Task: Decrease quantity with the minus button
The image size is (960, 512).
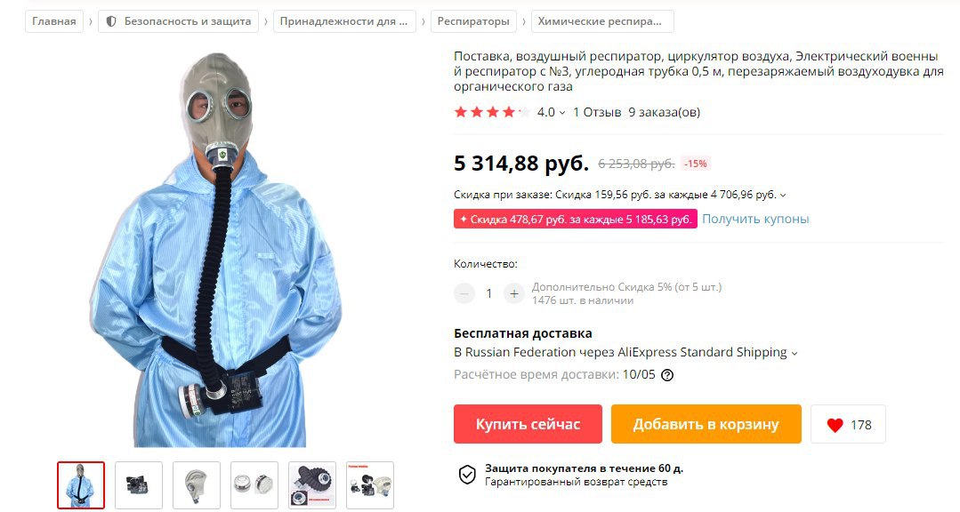Action: (x=464, y=294)
